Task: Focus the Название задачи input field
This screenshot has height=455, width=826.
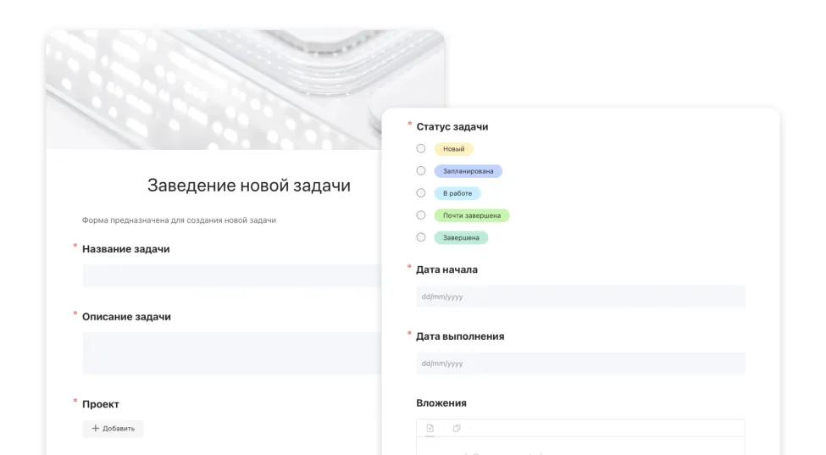Action: (232, 275)
